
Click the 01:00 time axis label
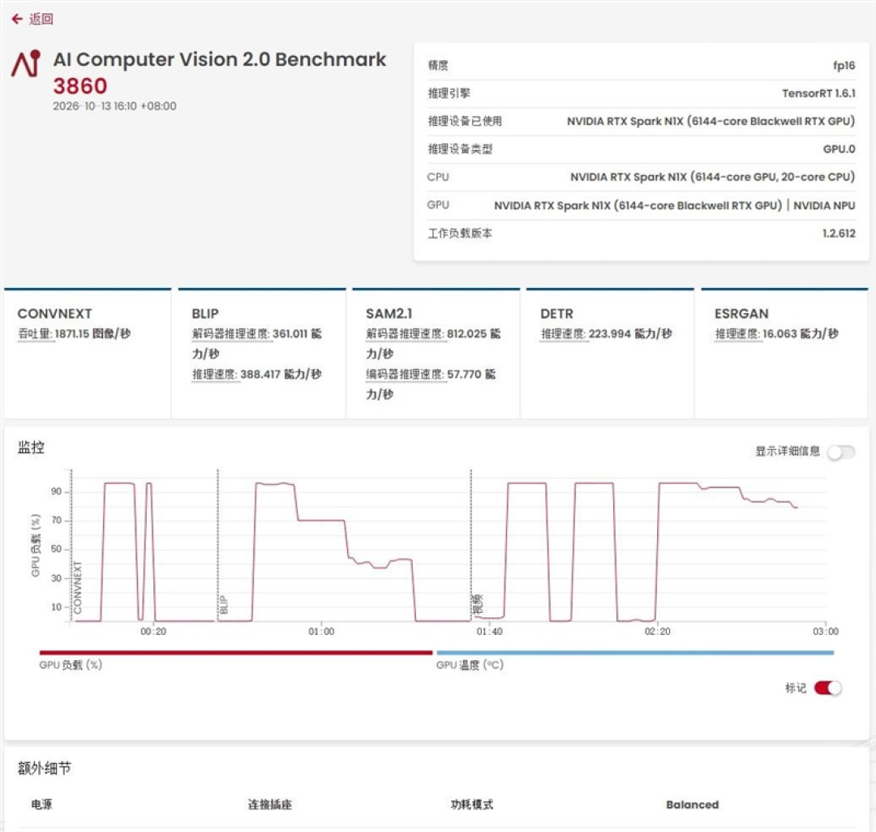click(321, 632)
